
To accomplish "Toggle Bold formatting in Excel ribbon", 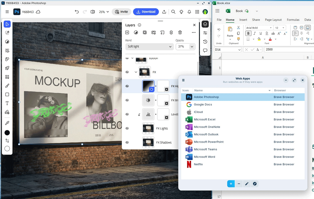I will 248,33.
